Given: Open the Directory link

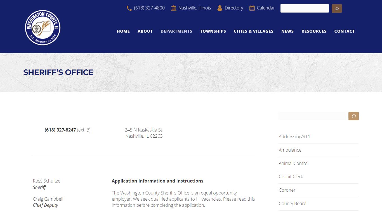Looking at the screenshot, I should coord(234,8).
